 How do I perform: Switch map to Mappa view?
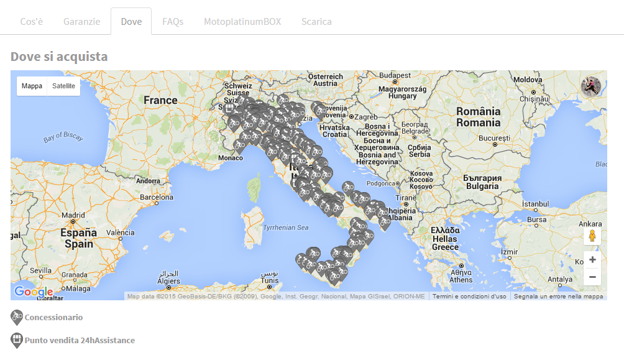[32, 86]
